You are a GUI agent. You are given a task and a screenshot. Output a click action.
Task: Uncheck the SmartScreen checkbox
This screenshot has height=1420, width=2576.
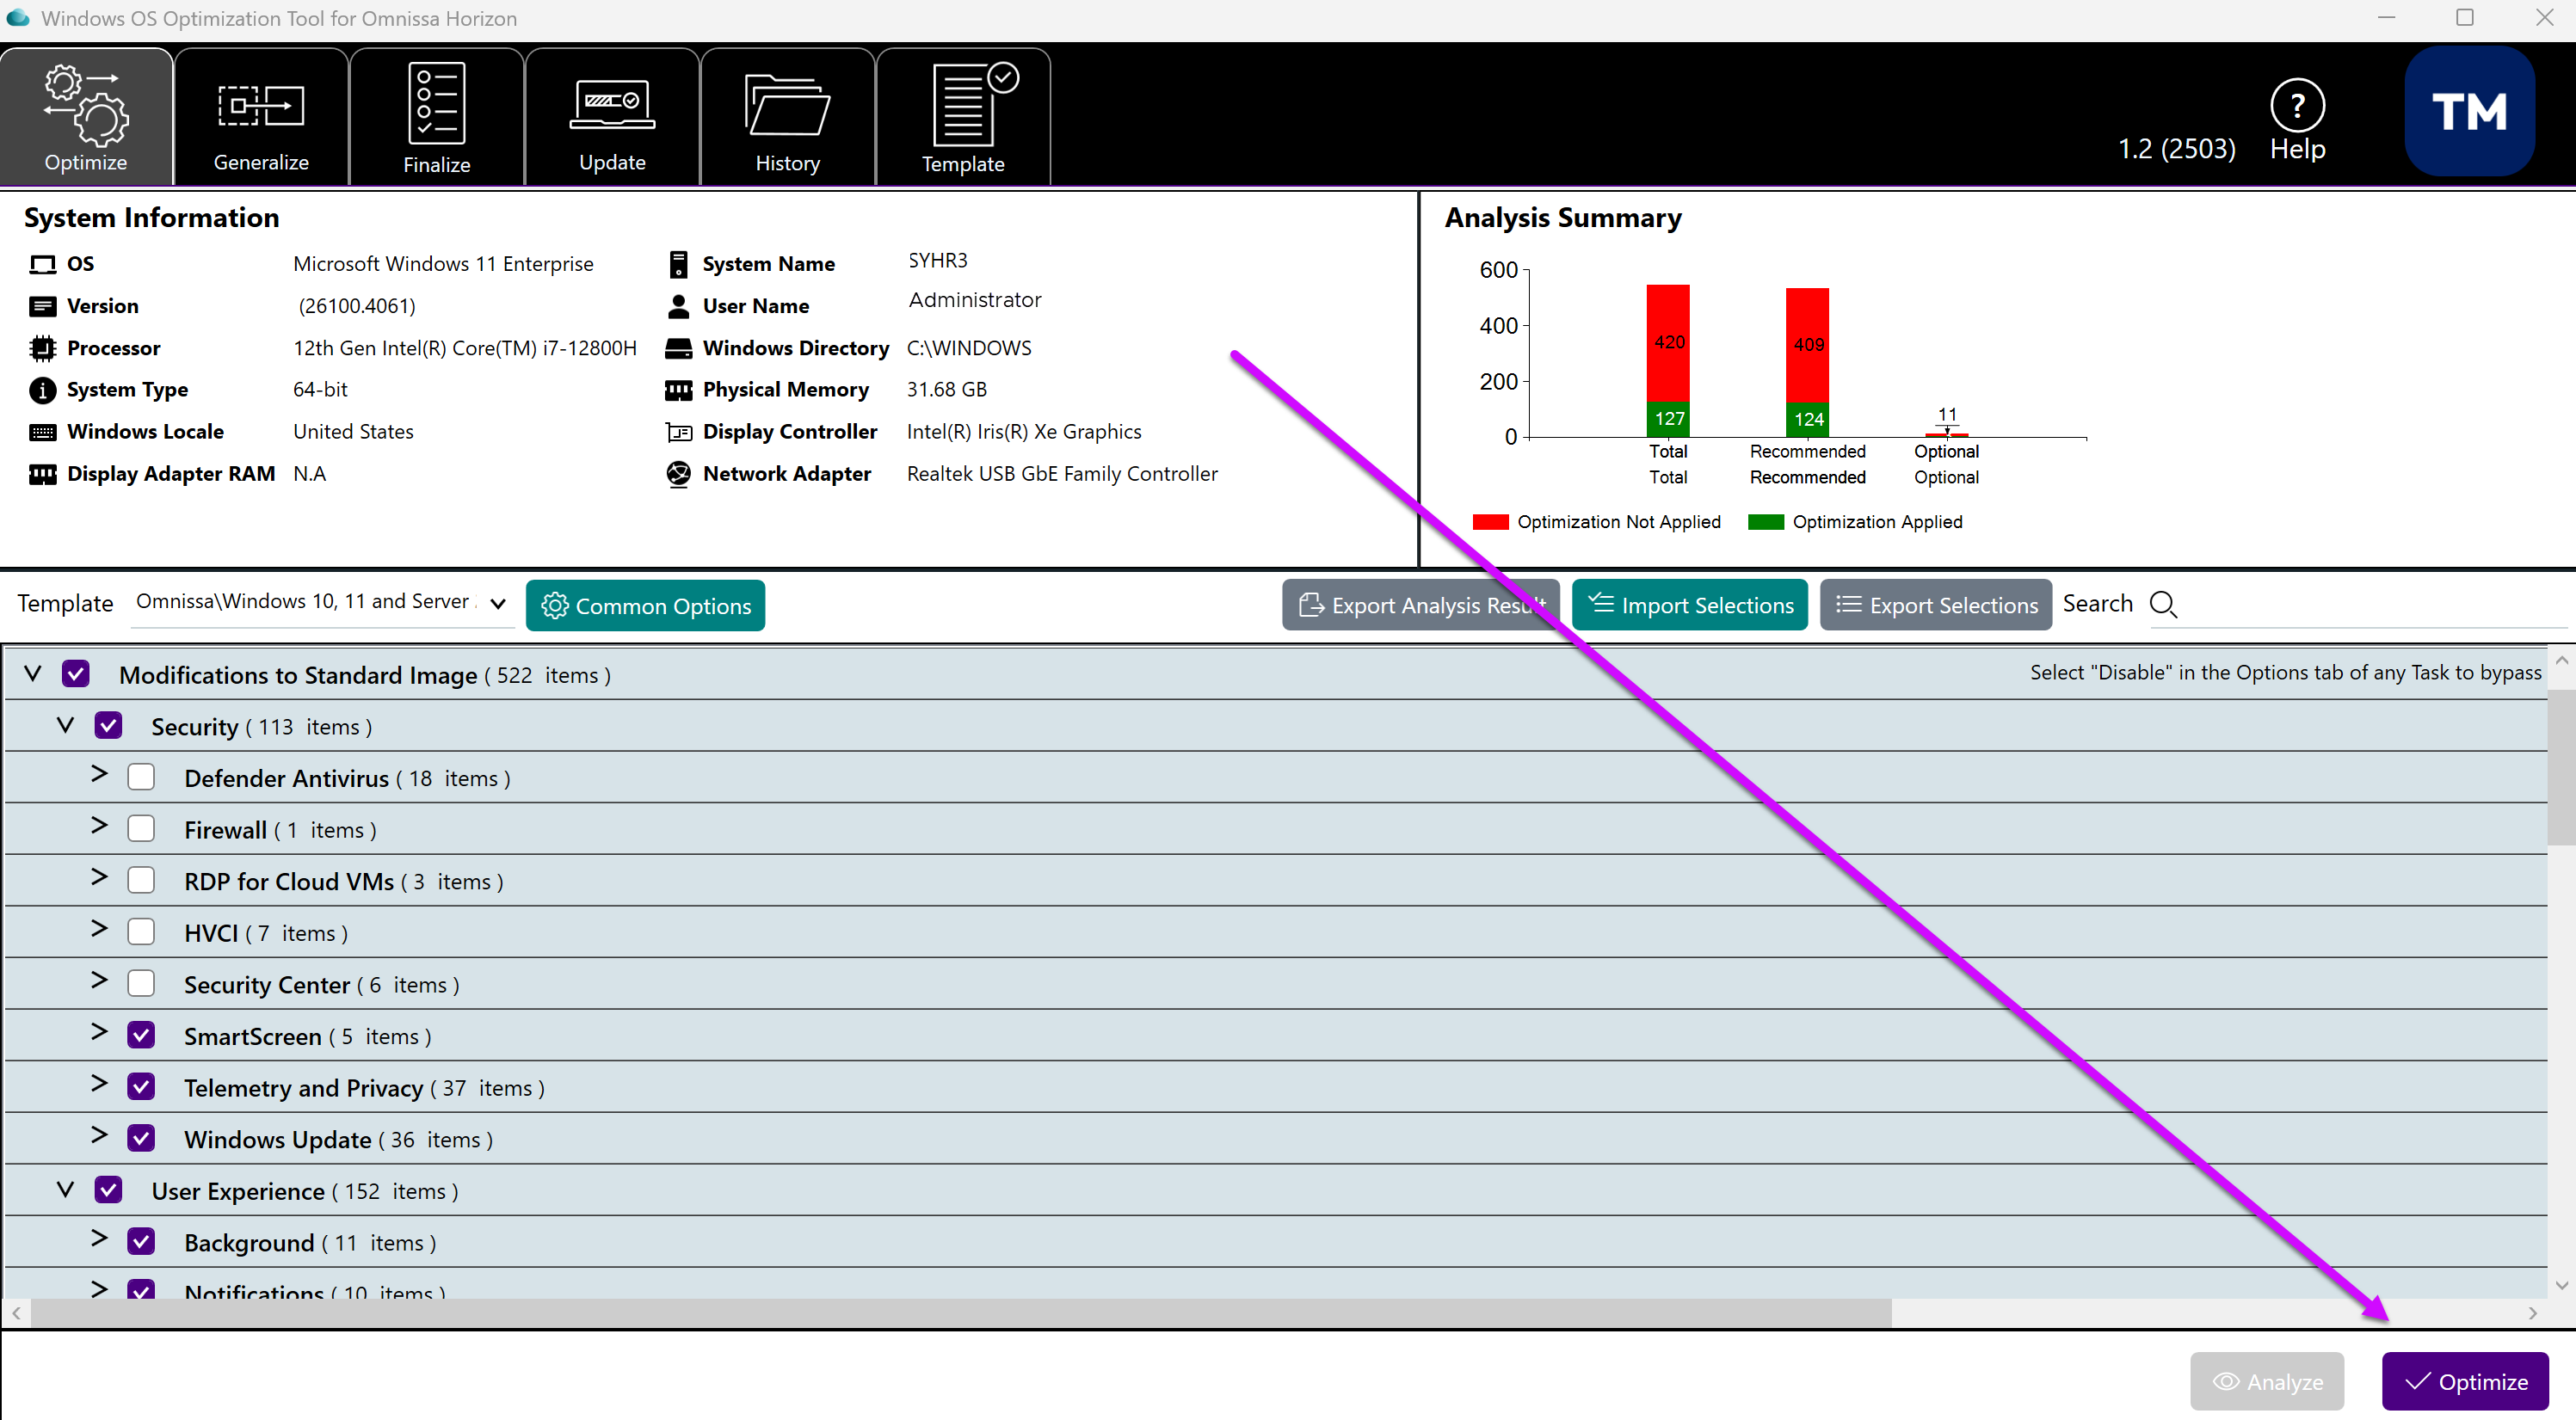click(141, 1035)
